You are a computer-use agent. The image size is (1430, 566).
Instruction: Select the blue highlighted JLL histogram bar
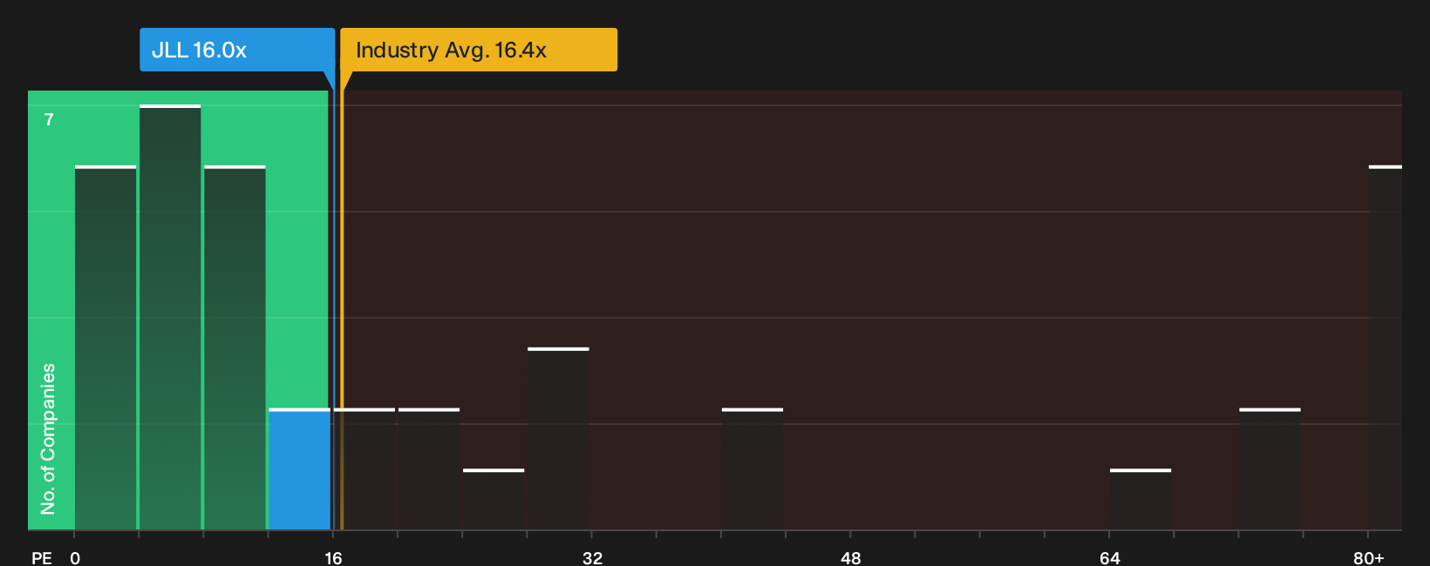pos(299,469)
